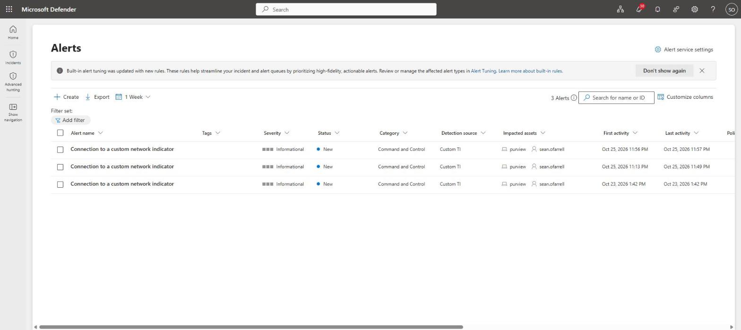The image size is (741, 330).
Task: Click Don't show again button
Action: [x=664, y=70]
